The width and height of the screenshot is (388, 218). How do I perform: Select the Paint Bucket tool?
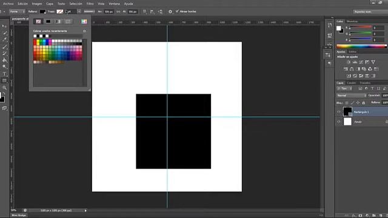[x=4, y=60]
